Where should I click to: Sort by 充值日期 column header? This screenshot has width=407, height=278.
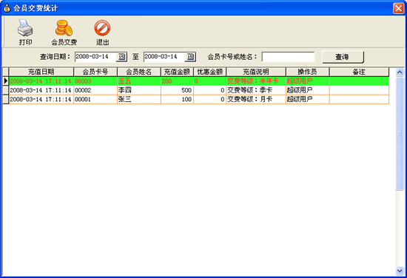(x=41, y=72)
